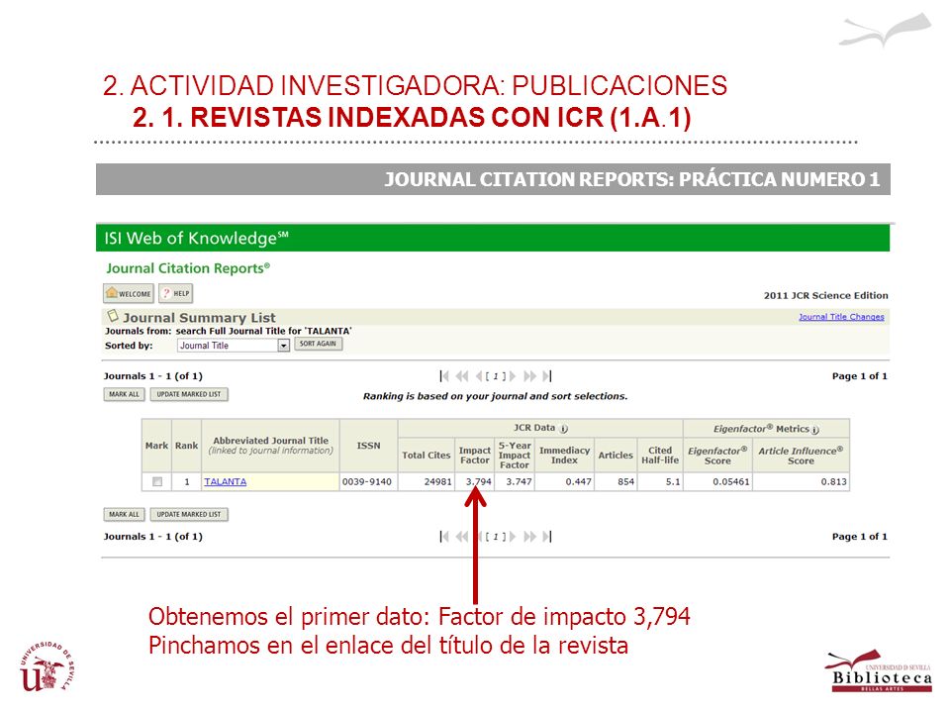Click the upper UPDATE MARKED LIST button
This screenshot has height=713, width=950.
coord(189,395)
